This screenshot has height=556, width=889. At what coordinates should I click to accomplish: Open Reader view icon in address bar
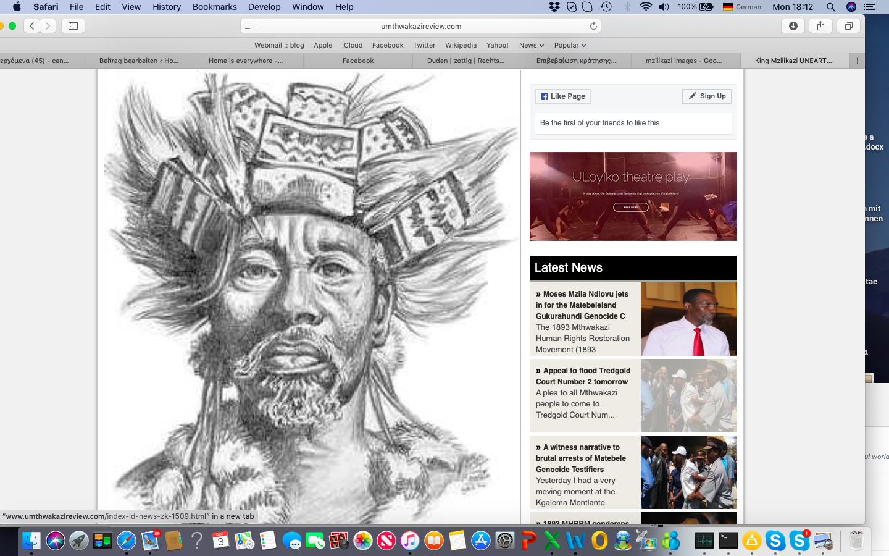tap(249, 26)
